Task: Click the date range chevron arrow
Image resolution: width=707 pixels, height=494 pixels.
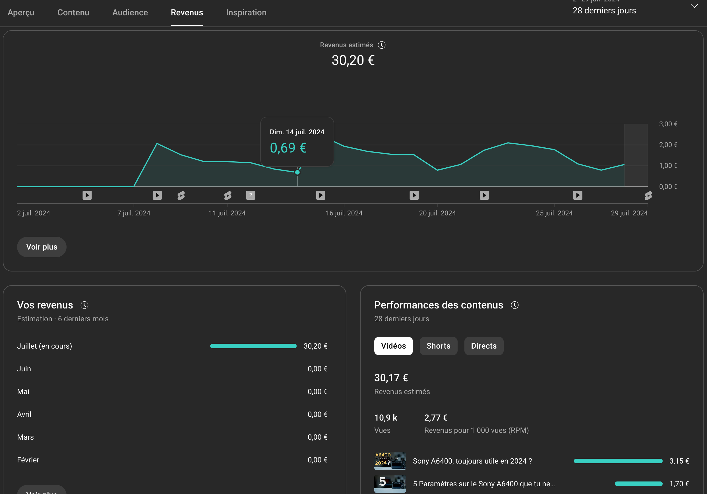Action: click(x=694, y=6)
